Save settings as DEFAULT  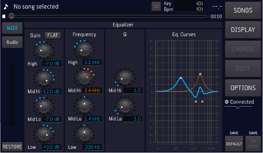(x=234, y=144)
